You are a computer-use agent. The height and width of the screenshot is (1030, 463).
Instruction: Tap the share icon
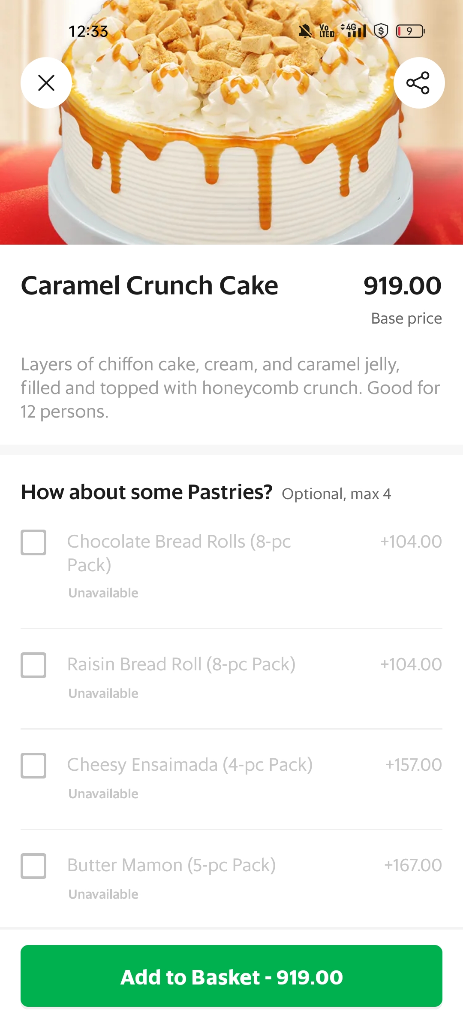418,83
